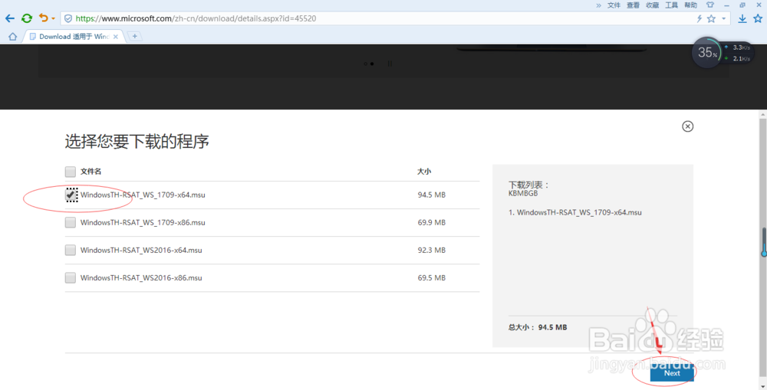Click the orange undo-close arrow icon
This screenshot has height=390, width=767.
coord(44,18)
